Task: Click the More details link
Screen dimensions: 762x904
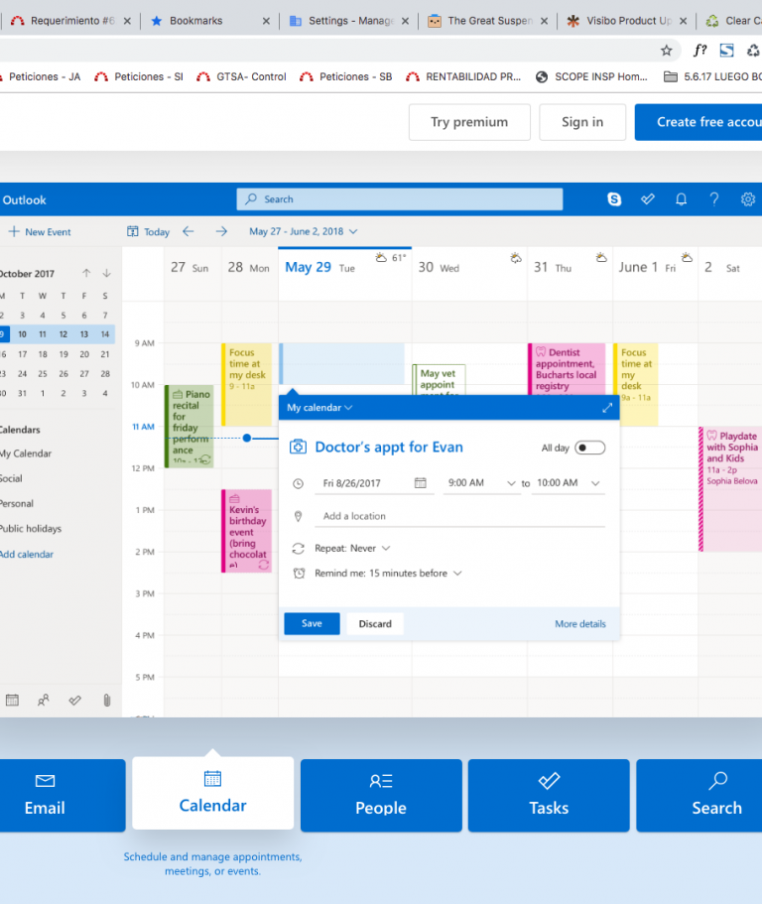Action: (x=579, y=624)
